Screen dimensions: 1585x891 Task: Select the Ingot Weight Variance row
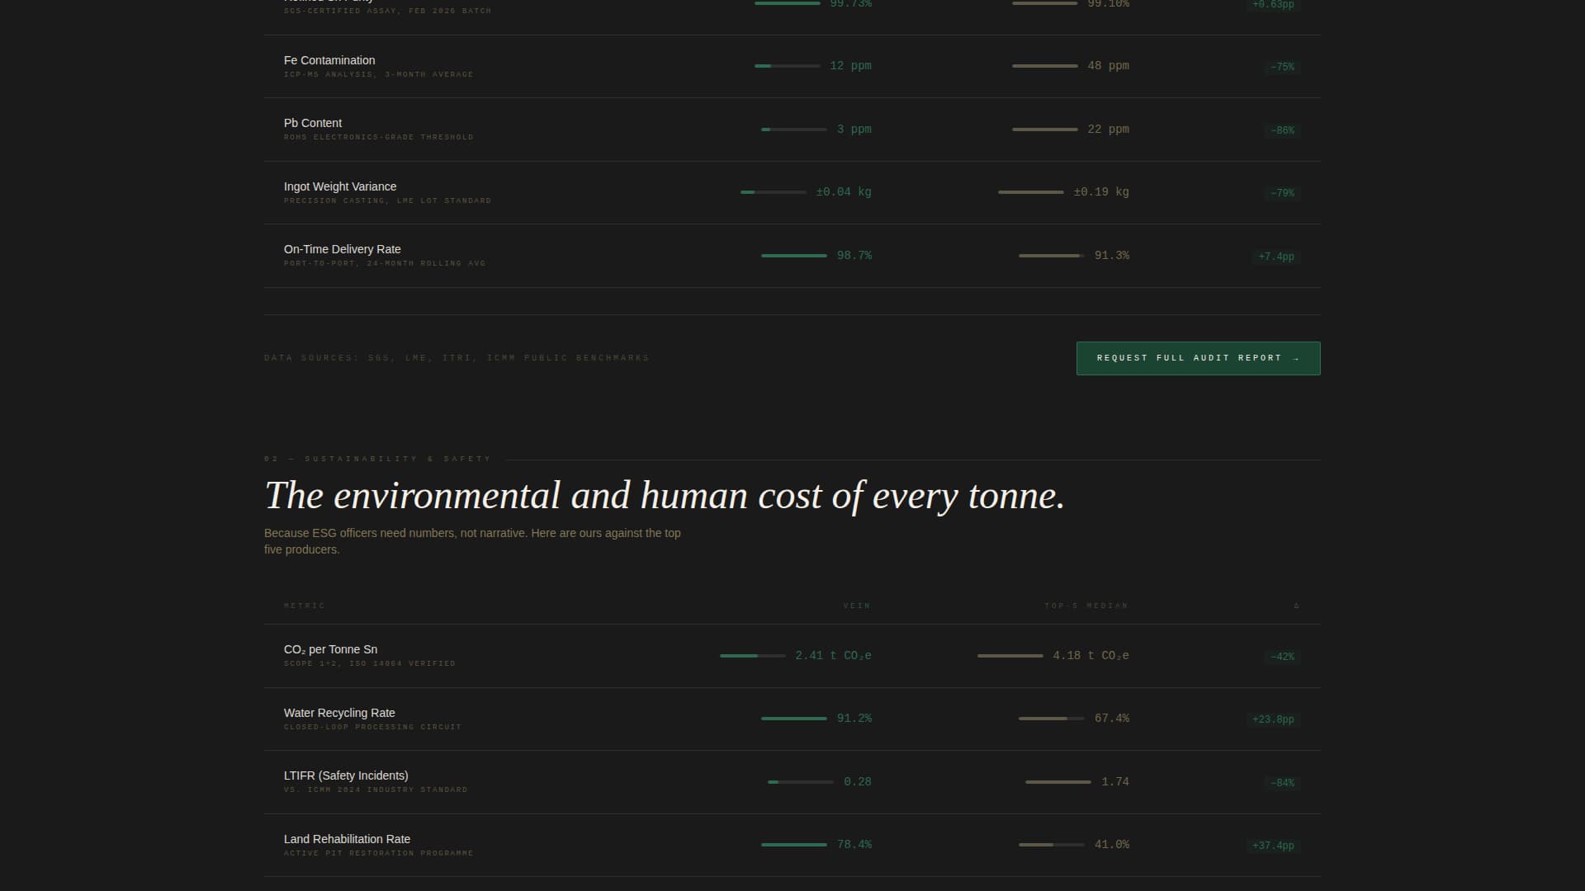(x=340, y=186)
